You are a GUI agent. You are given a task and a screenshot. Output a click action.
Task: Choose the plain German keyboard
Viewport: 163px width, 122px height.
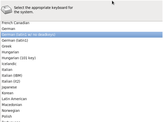[x=8, y=29]
